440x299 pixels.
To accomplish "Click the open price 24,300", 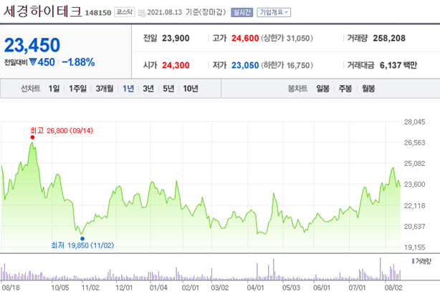I will (176, 65).
